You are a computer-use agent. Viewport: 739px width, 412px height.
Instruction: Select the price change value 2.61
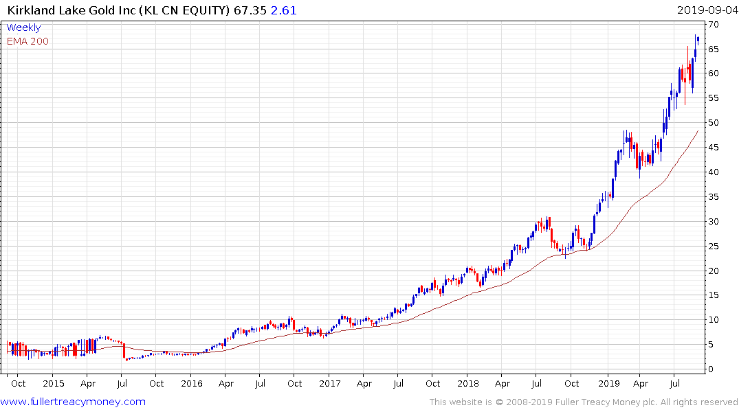tap(284, 10)
